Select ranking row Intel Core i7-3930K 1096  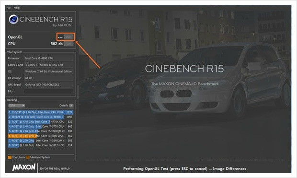(41, 117)
